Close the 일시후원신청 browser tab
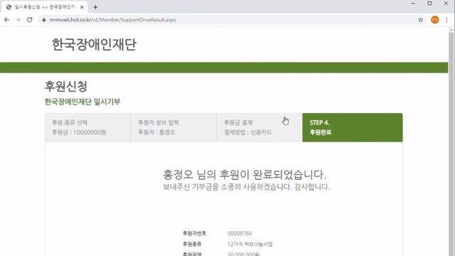455x256 pixels. [82, 7]
